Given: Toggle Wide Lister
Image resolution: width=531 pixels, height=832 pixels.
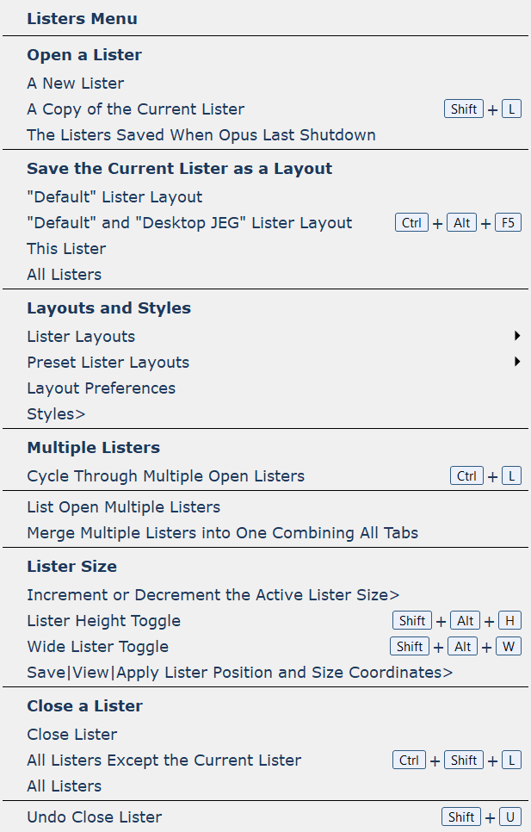Looking at the screenshot, I should tap(97, 647).
